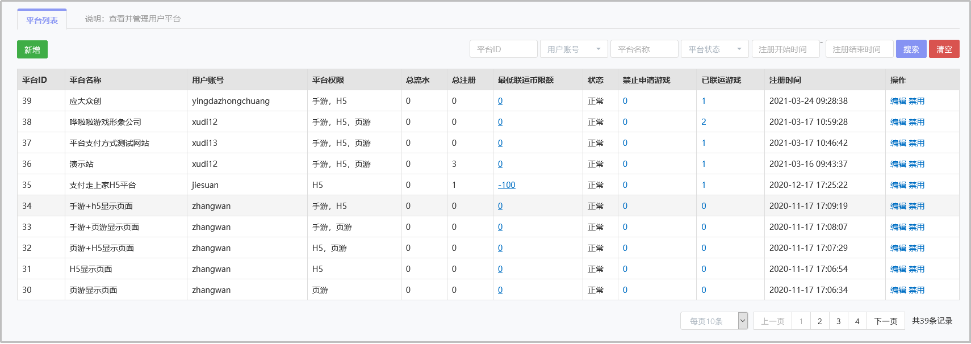Focus the 平台名称 search field

[644, 49]
